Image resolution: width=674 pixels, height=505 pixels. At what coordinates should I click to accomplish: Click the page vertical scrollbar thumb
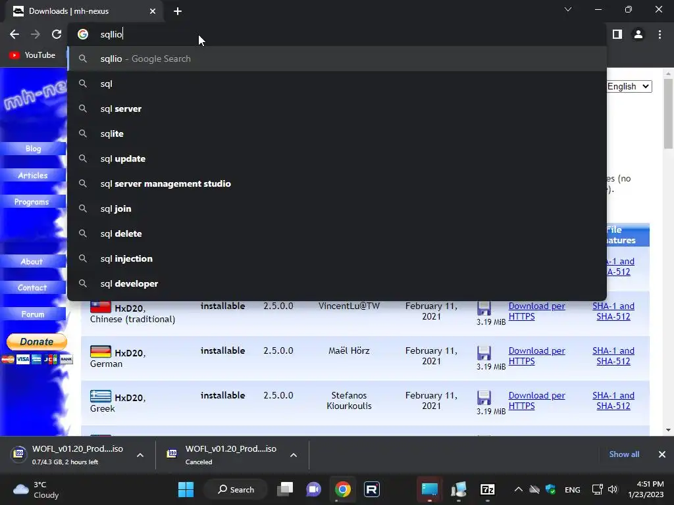click(669, 114)
